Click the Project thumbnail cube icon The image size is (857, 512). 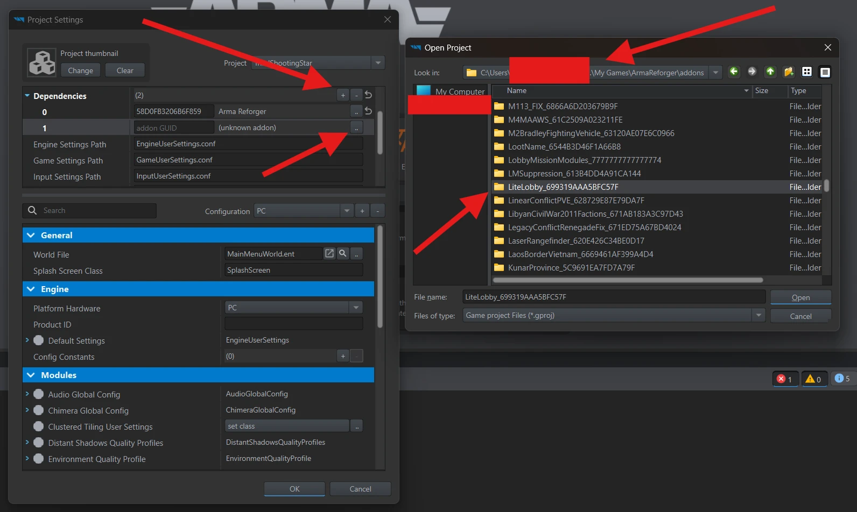(x=42, y=62)
